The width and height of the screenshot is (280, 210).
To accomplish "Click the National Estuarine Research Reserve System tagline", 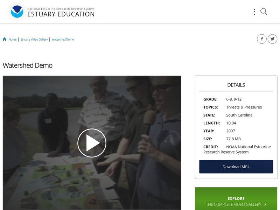I will pyautogui.click(x=61, y=9).
